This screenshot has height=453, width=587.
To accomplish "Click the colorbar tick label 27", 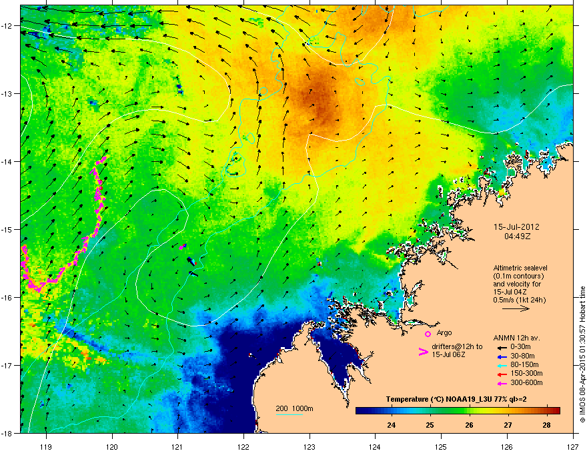I will click(508, 425).
